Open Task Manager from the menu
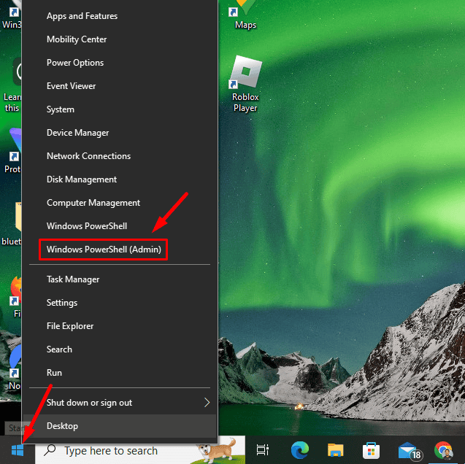 tap(120, 279)
